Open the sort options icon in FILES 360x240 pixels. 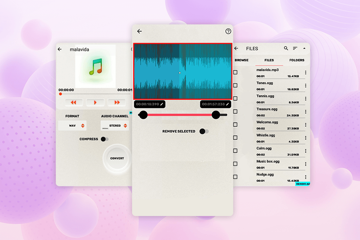click(x=295, y=48)
